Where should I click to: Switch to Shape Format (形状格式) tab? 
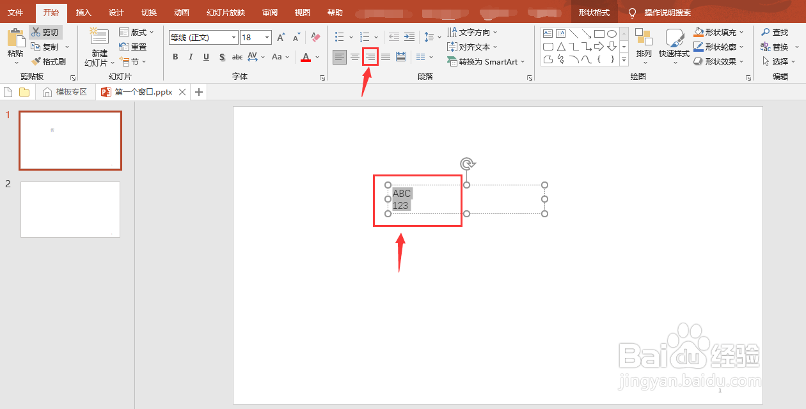(x=594, y=13)
